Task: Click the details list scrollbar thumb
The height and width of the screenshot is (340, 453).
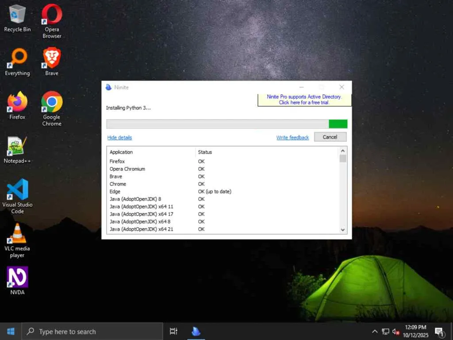Action: click(343, 159)
